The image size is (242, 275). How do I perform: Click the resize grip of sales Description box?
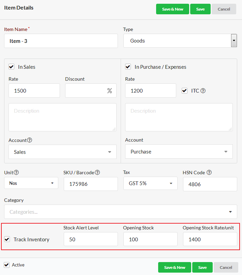114,129
